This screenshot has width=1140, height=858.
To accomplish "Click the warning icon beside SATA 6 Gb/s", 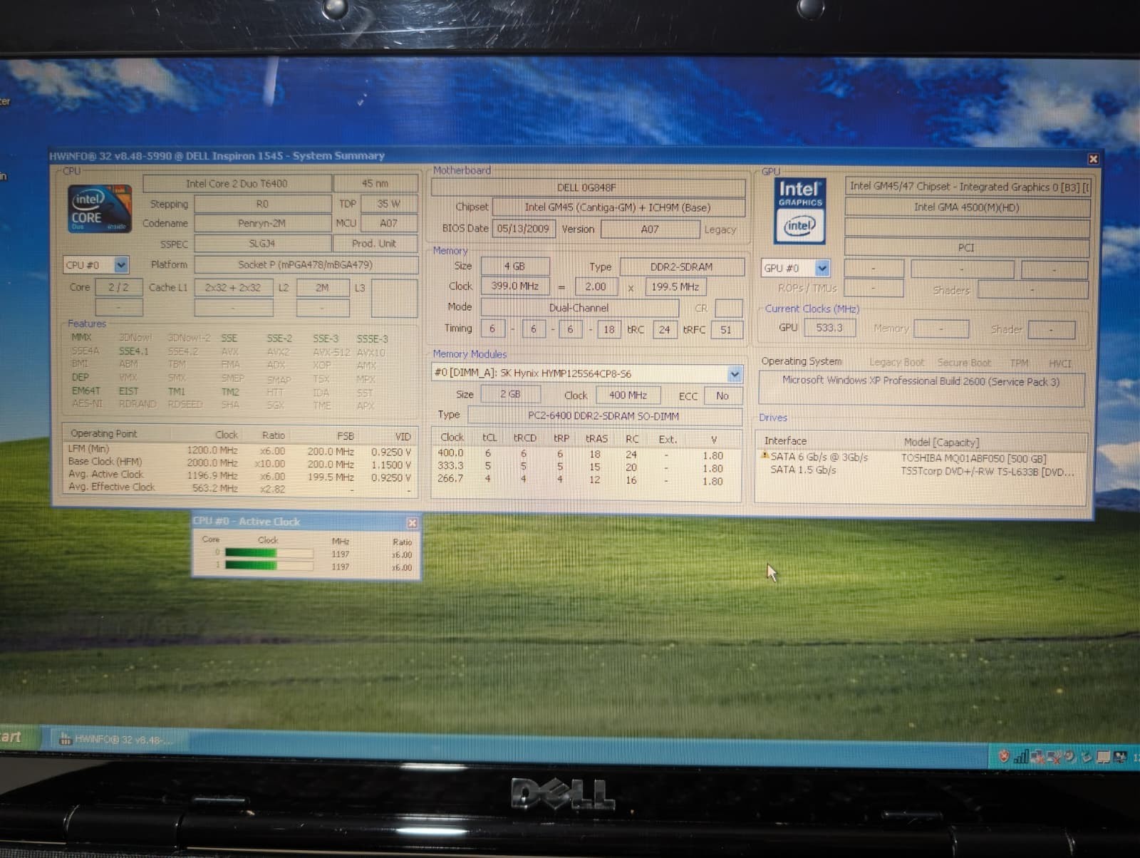I will click(x=765, y=455).
